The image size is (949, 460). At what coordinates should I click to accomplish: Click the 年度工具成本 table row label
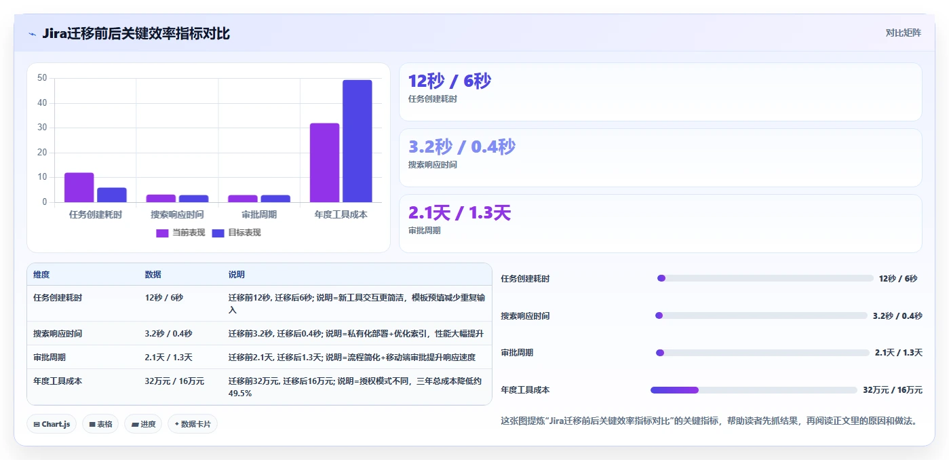click(x=58, y=381)
